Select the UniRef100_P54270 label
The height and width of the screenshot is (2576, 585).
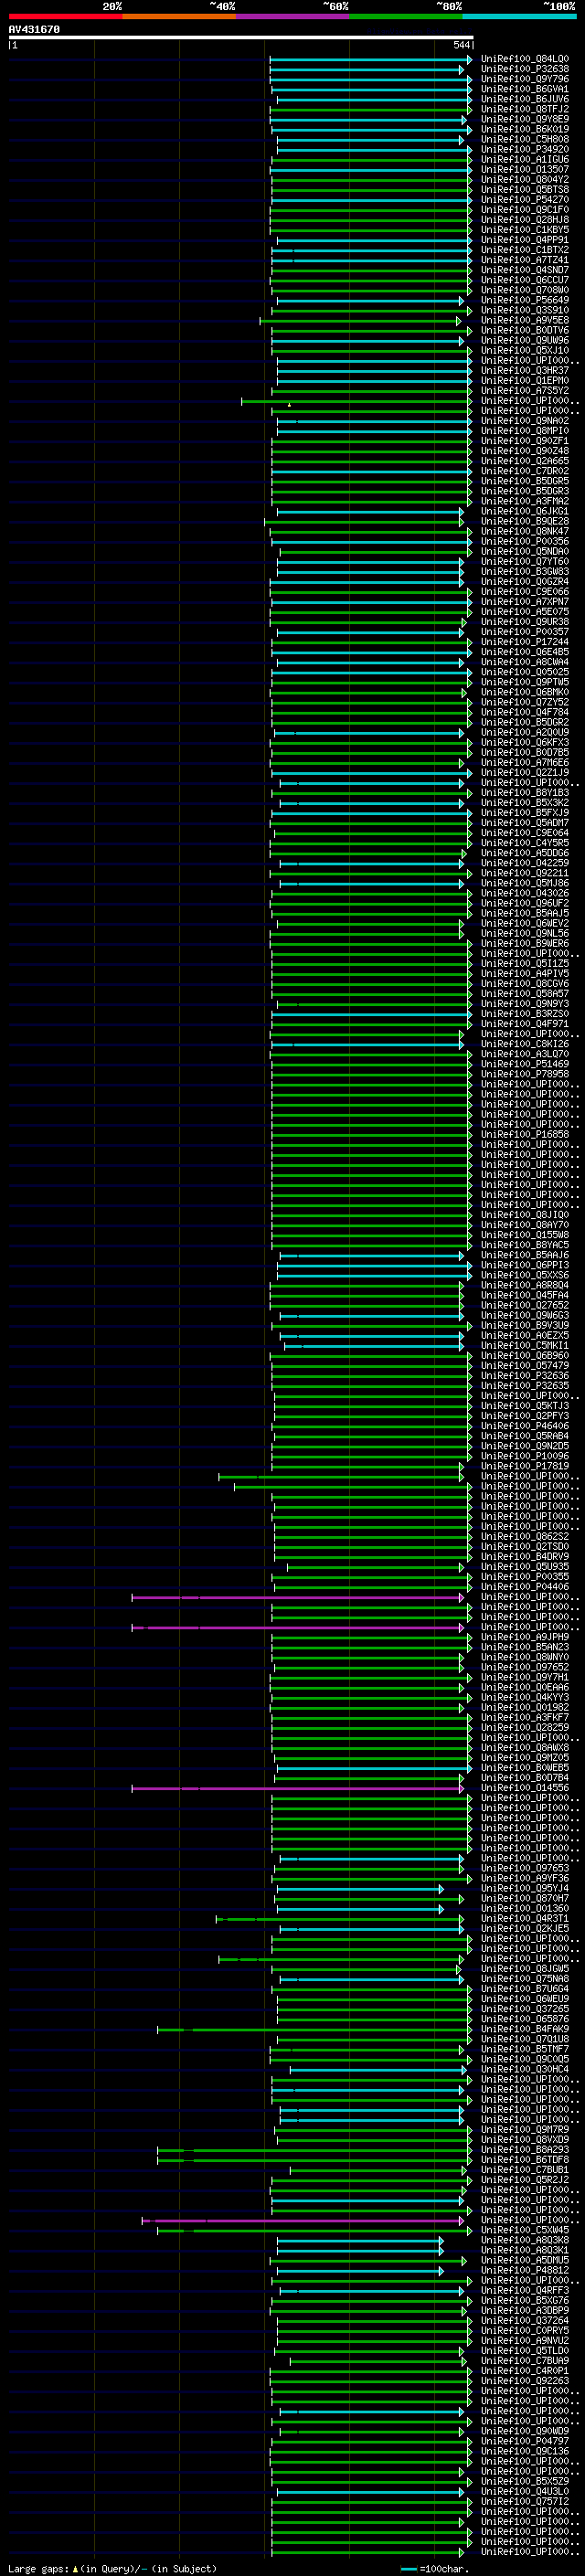click(x=524, y=199)
